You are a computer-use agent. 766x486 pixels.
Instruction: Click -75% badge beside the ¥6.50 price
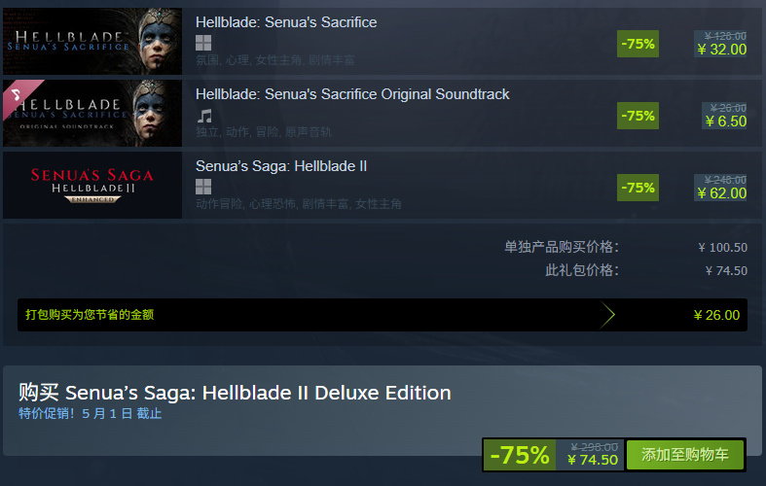click(638, 115)
